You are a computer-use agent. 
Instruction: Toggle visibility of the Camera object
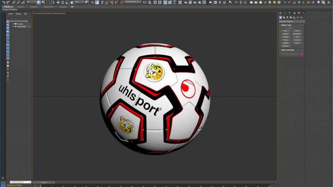point(13,24)
